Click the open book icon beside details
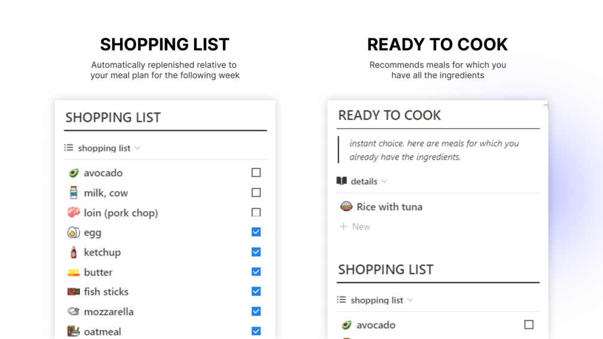603x339 pixels. click(341, 181)
